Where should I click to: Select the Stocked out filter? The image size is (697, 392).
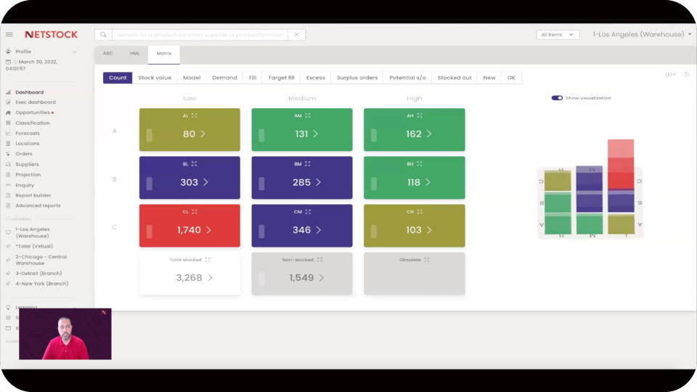455,78
